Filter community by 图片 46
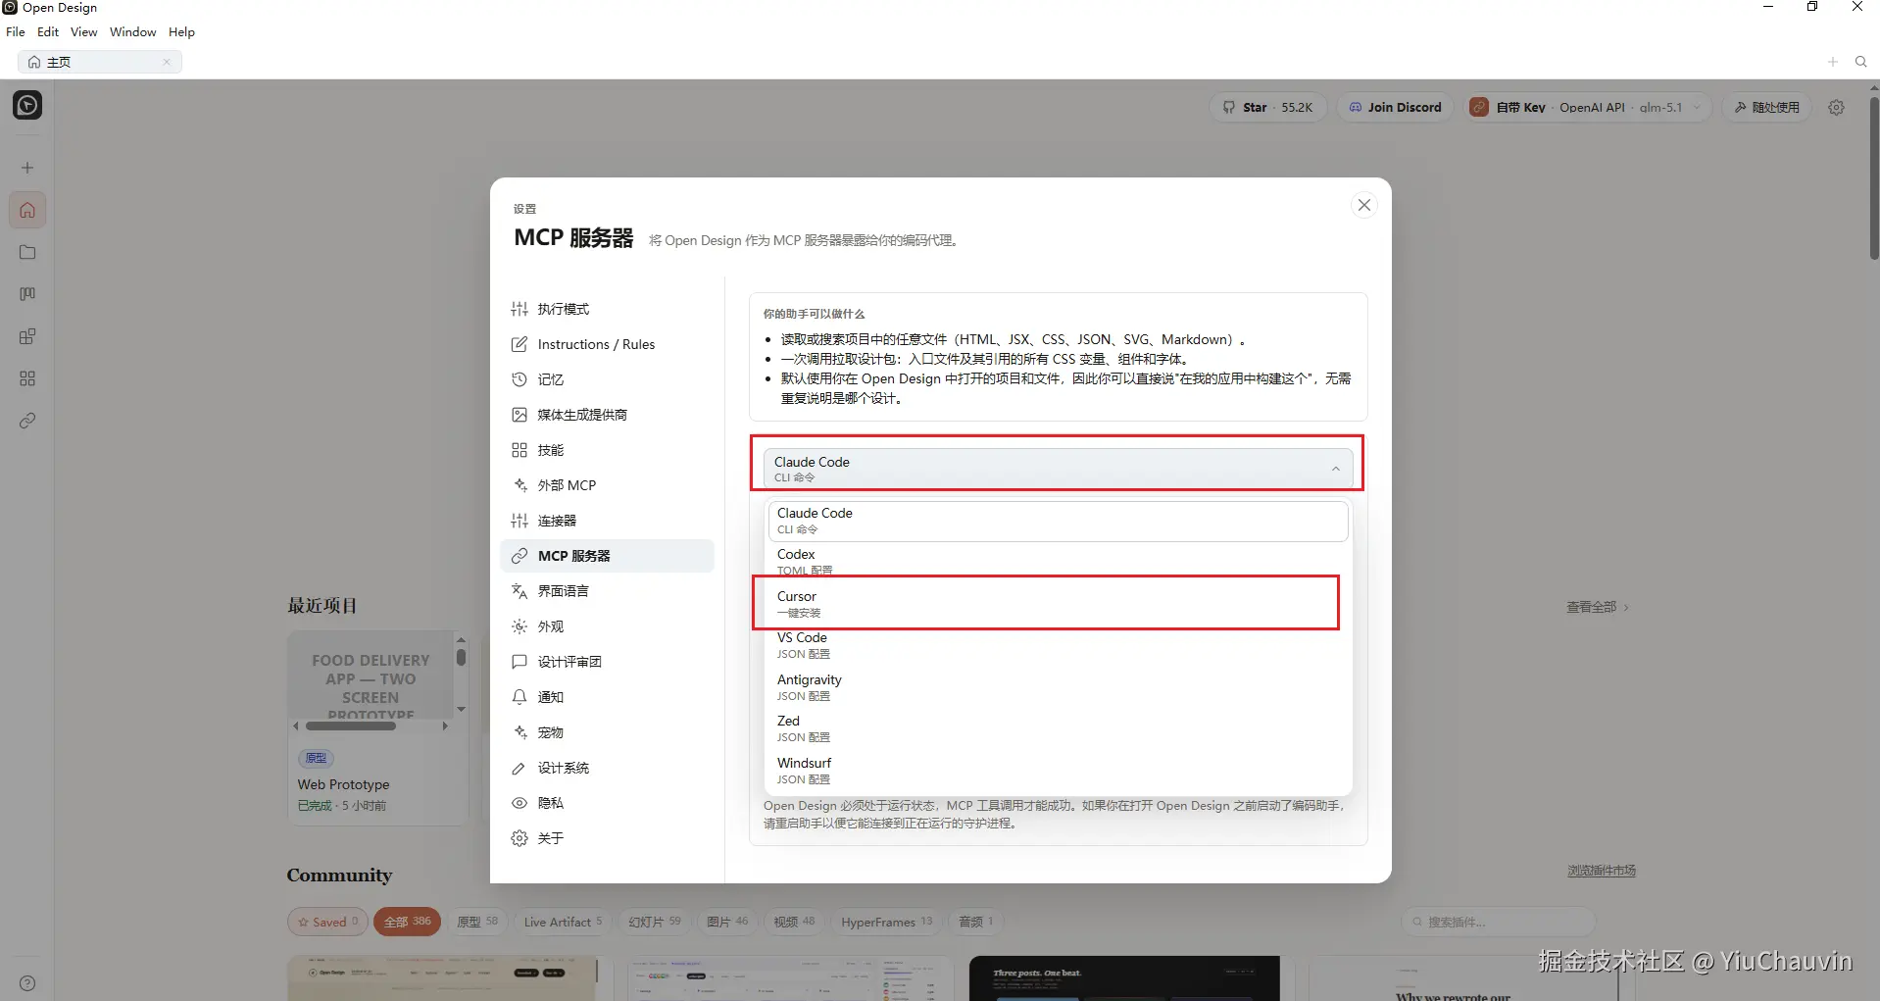The width and height of the screenshot is (1880, 1001). (727, 922)
